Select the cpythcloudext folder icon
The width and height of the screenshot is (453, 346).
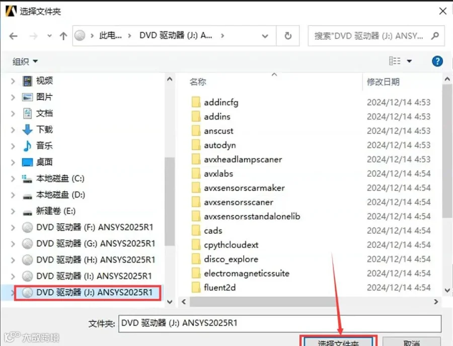(196, 245)
